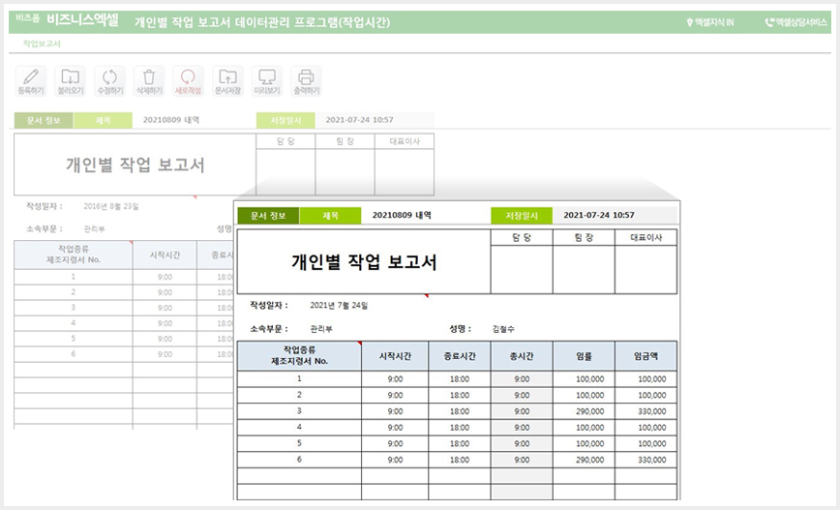Click 시작시간 column header in enlarged preview

(x=395, y=356)
